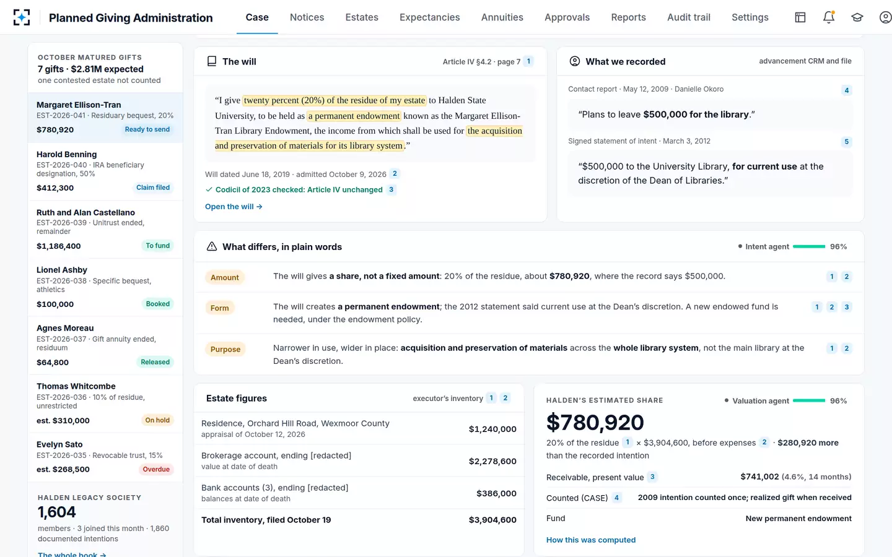Open The whole book link
This screenshot has height=557, width=892.
[x=72, y=554]
